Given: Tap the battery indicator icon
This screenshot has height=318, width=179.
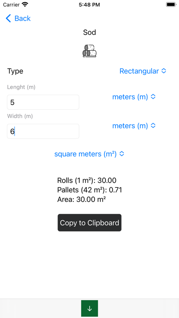Looking at the screenshot, I should click(x=171, y=5).
